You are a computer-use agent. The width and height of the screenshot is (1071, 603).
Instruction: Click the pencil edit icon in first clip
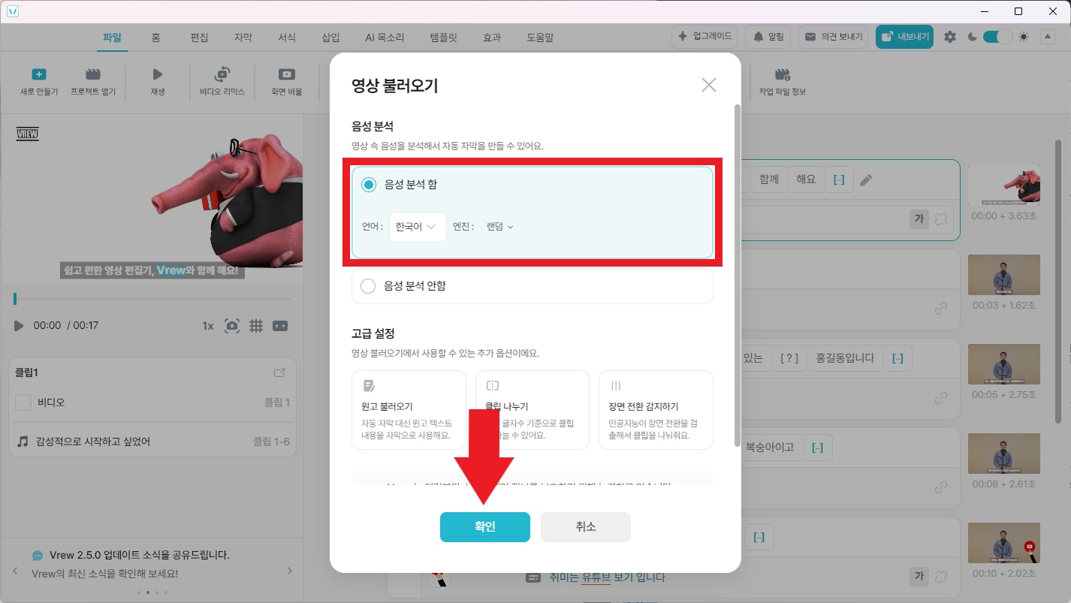coord(866,180)
